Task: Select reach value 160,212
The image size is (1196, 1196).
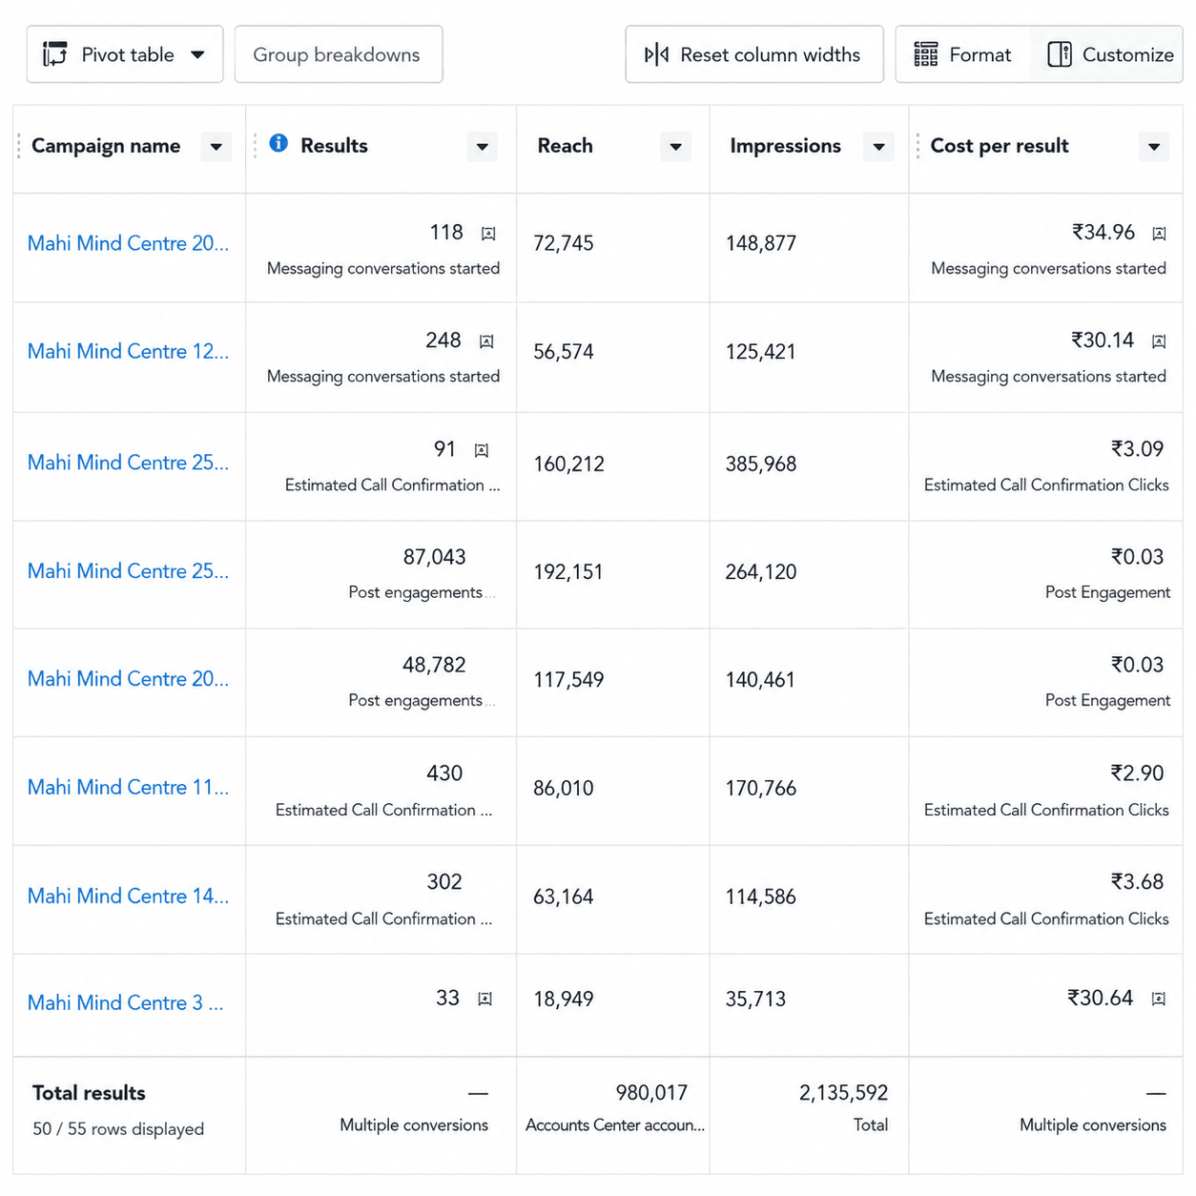Action: coord(568,464)
